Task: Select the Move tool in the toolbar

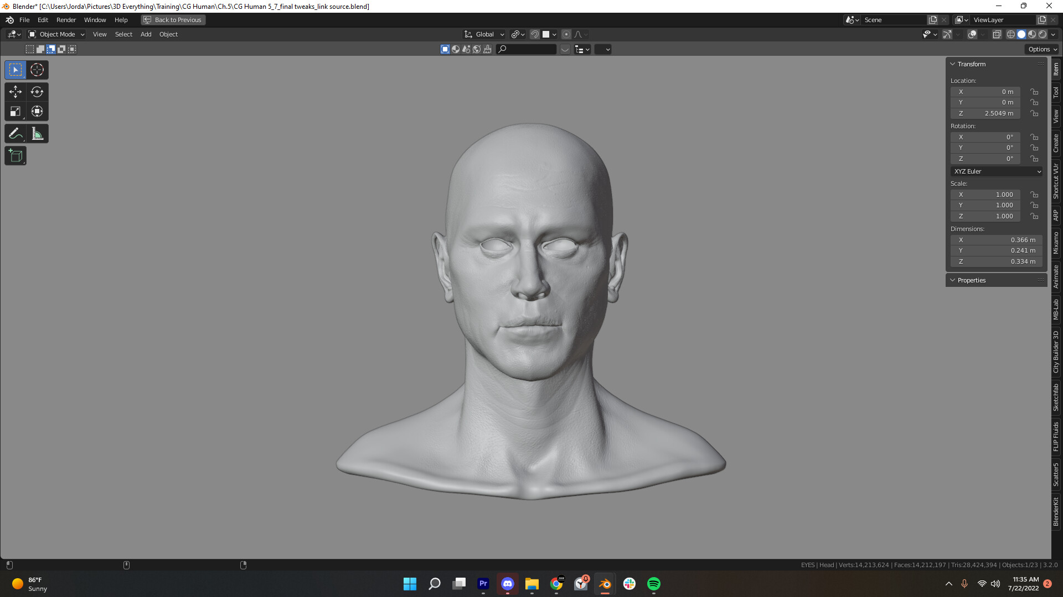Action: pos(15,92)
